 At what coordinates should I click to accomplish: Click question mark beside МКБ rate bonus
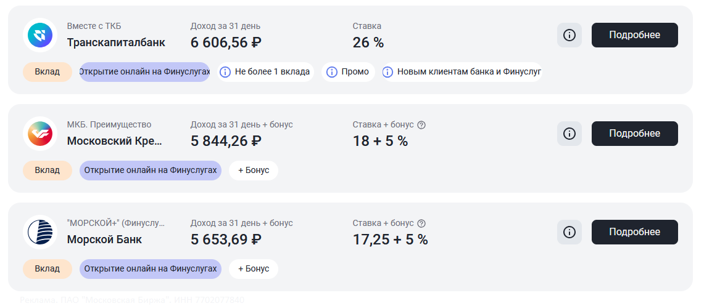[x=421, y=125]
